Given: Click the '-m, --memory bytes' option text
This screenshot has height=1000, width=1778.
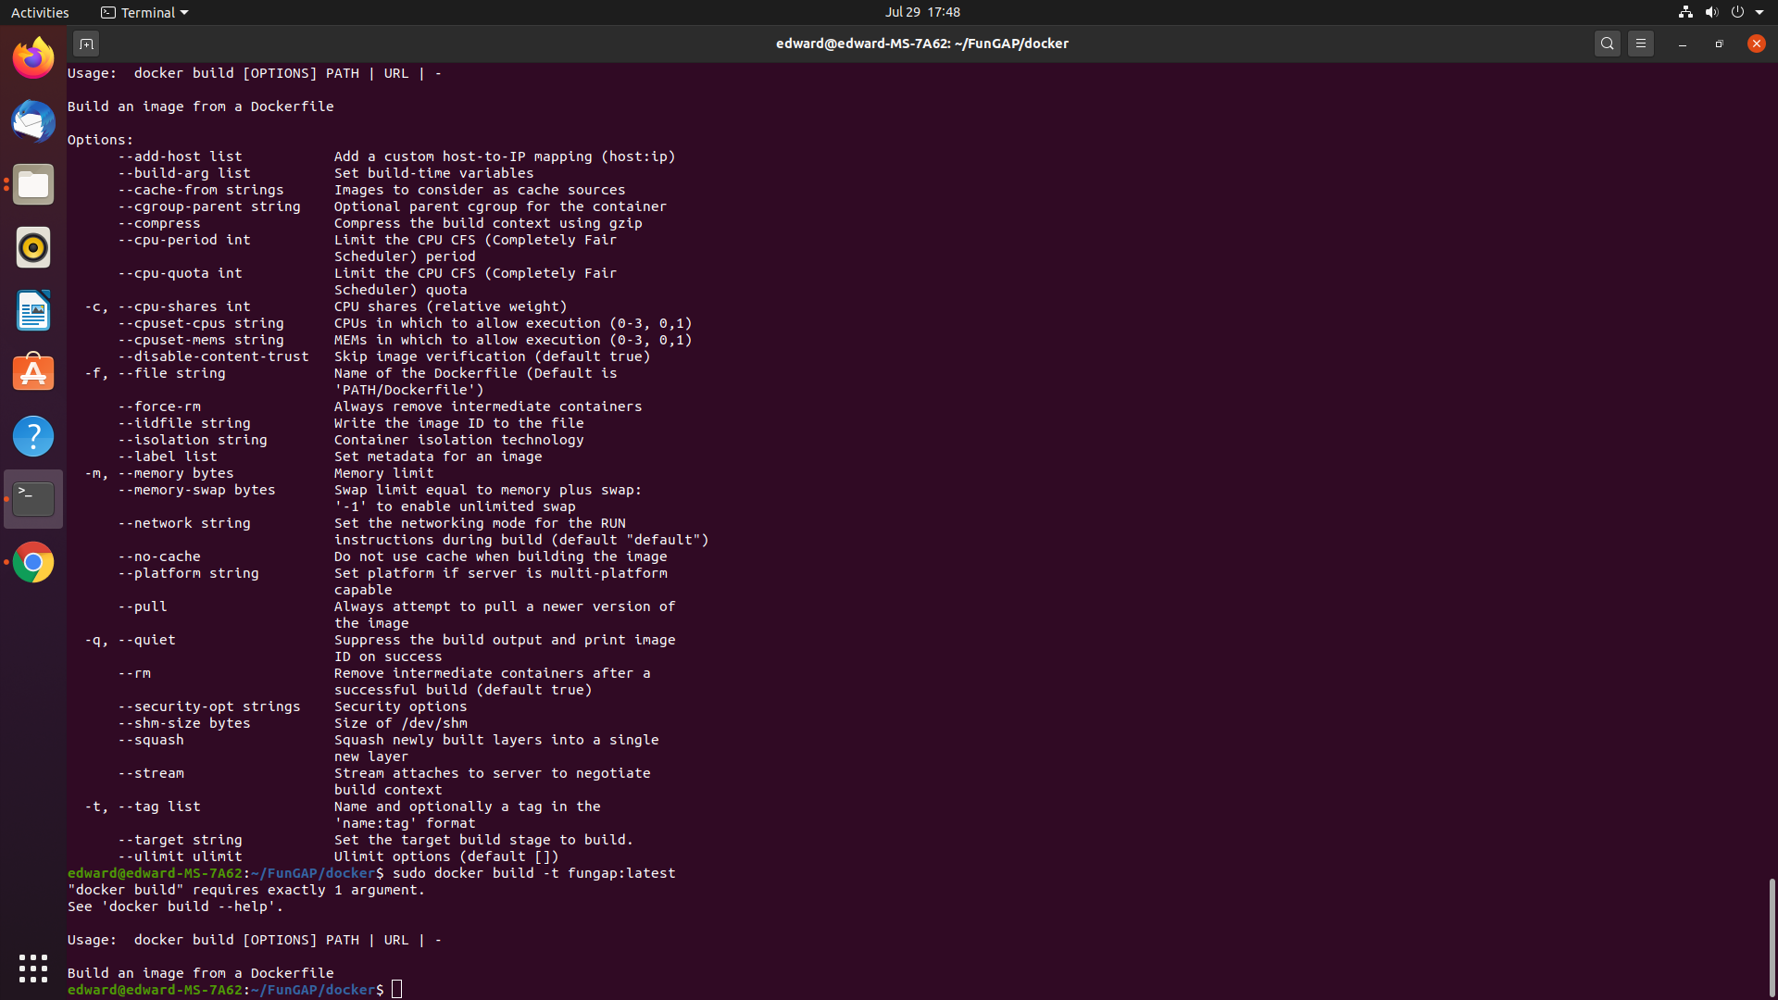Looking at the screenshot, I should (x=159, y=473).
